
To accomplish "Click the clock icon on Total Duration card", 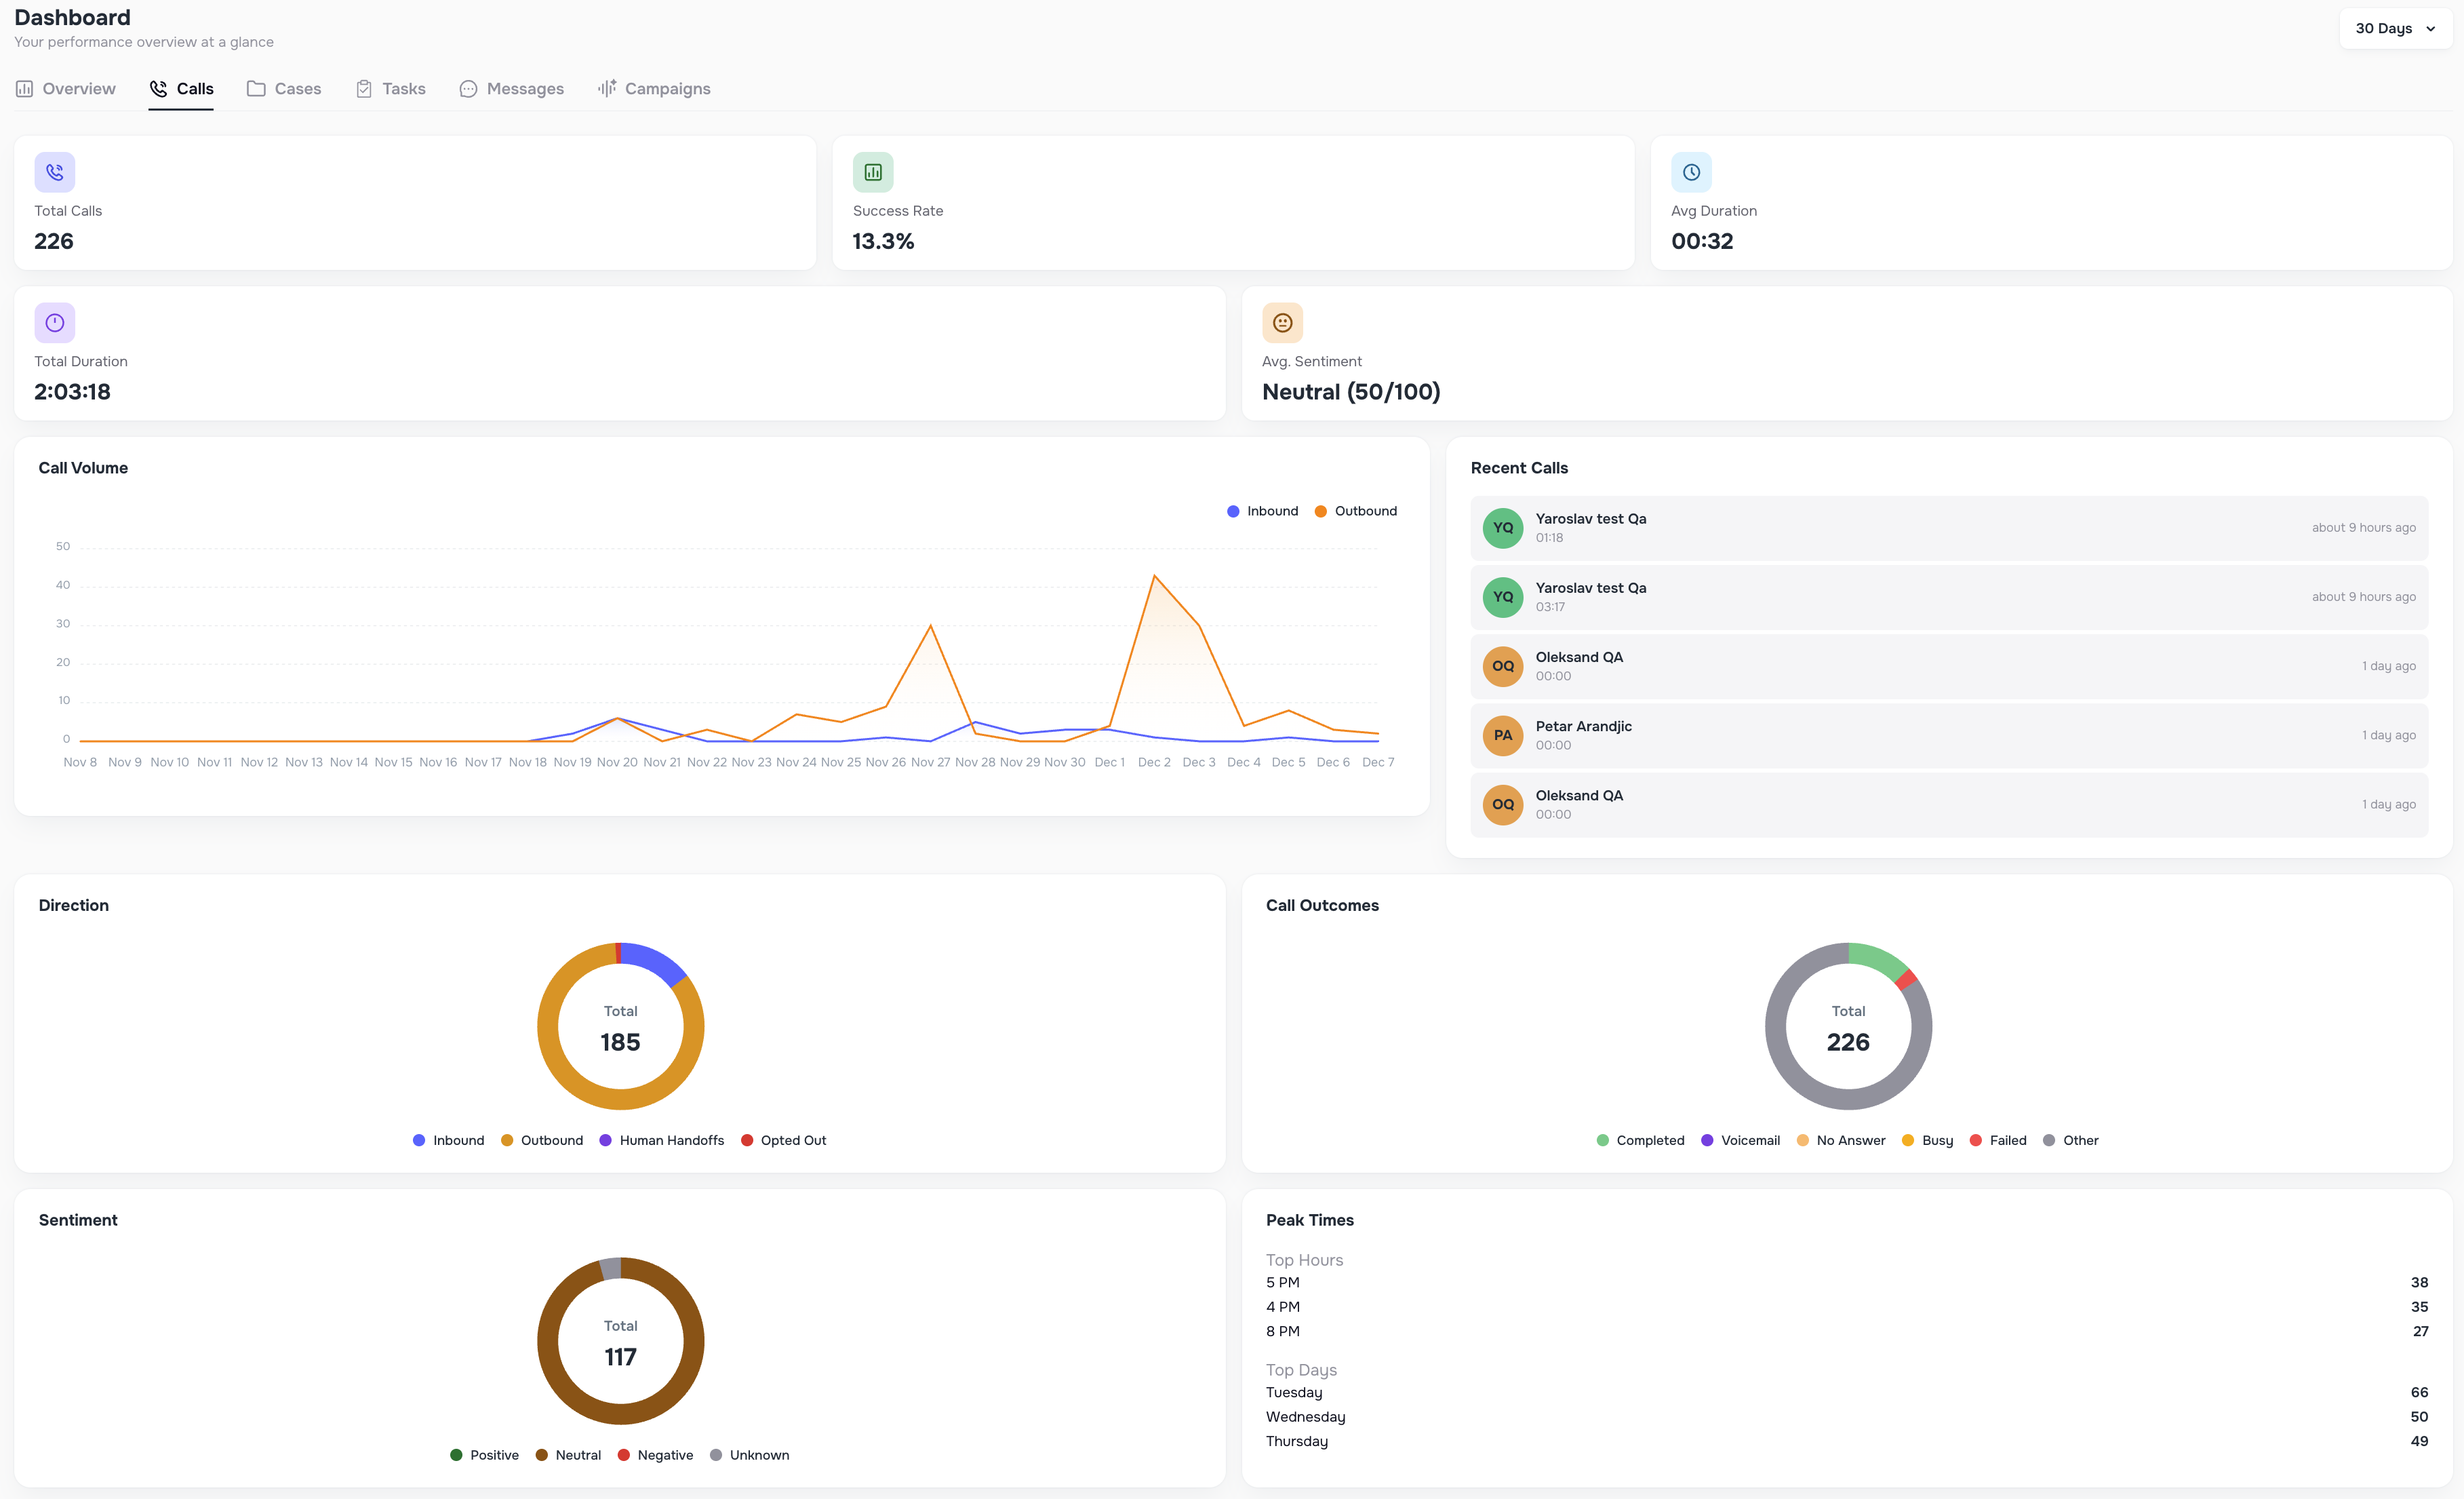I will pos(54,322).
